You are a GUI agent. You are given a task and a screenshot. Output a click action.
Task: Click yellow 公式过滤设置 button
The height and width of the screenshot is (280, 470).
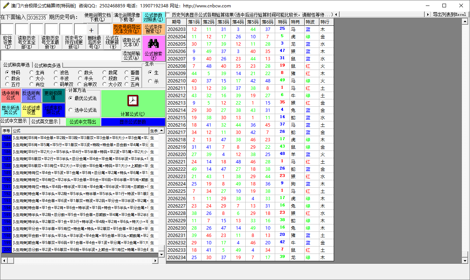coord(31,110)
